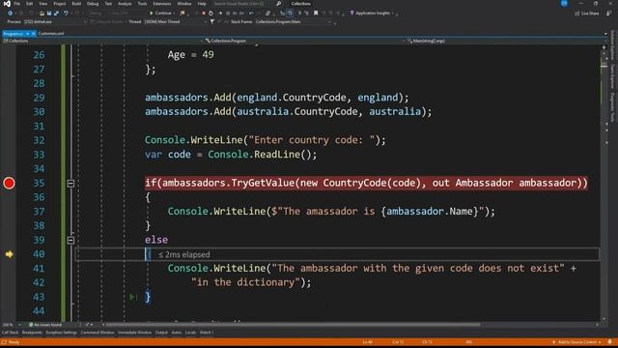
Task: Open the Test menu
Action: tap(108, 4)
